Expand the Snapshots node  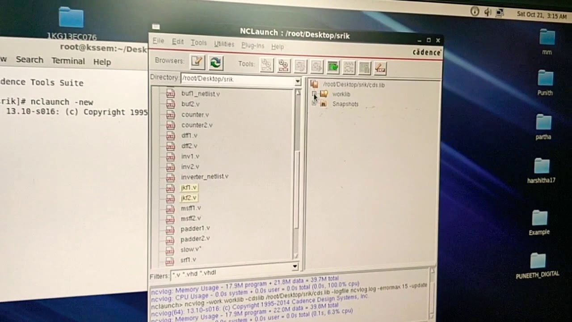[314, 103]
